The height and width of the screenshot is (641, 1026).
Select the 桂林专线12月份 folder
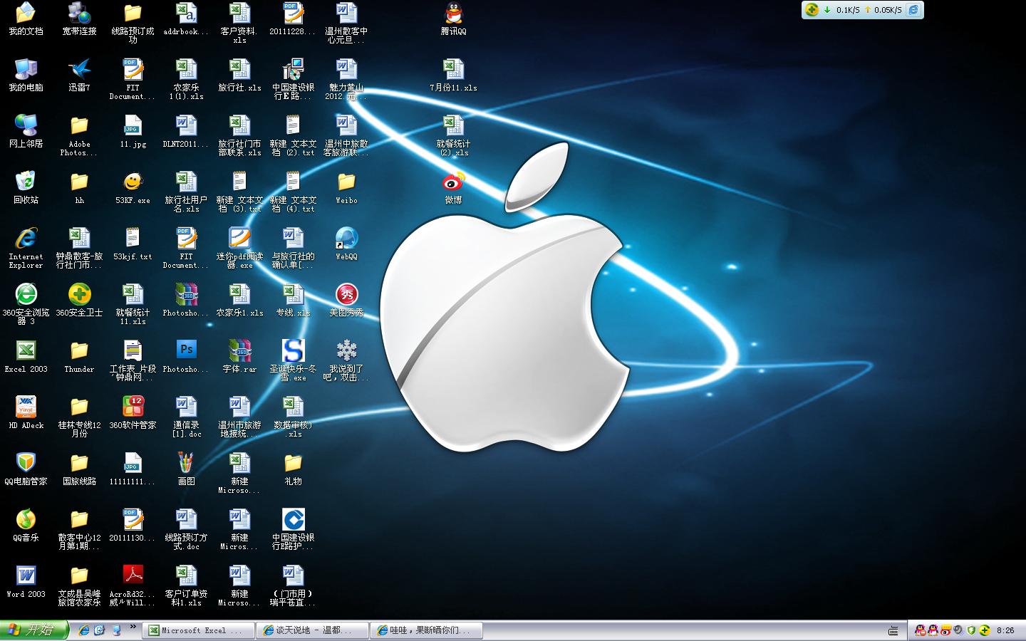coord(79,417)
